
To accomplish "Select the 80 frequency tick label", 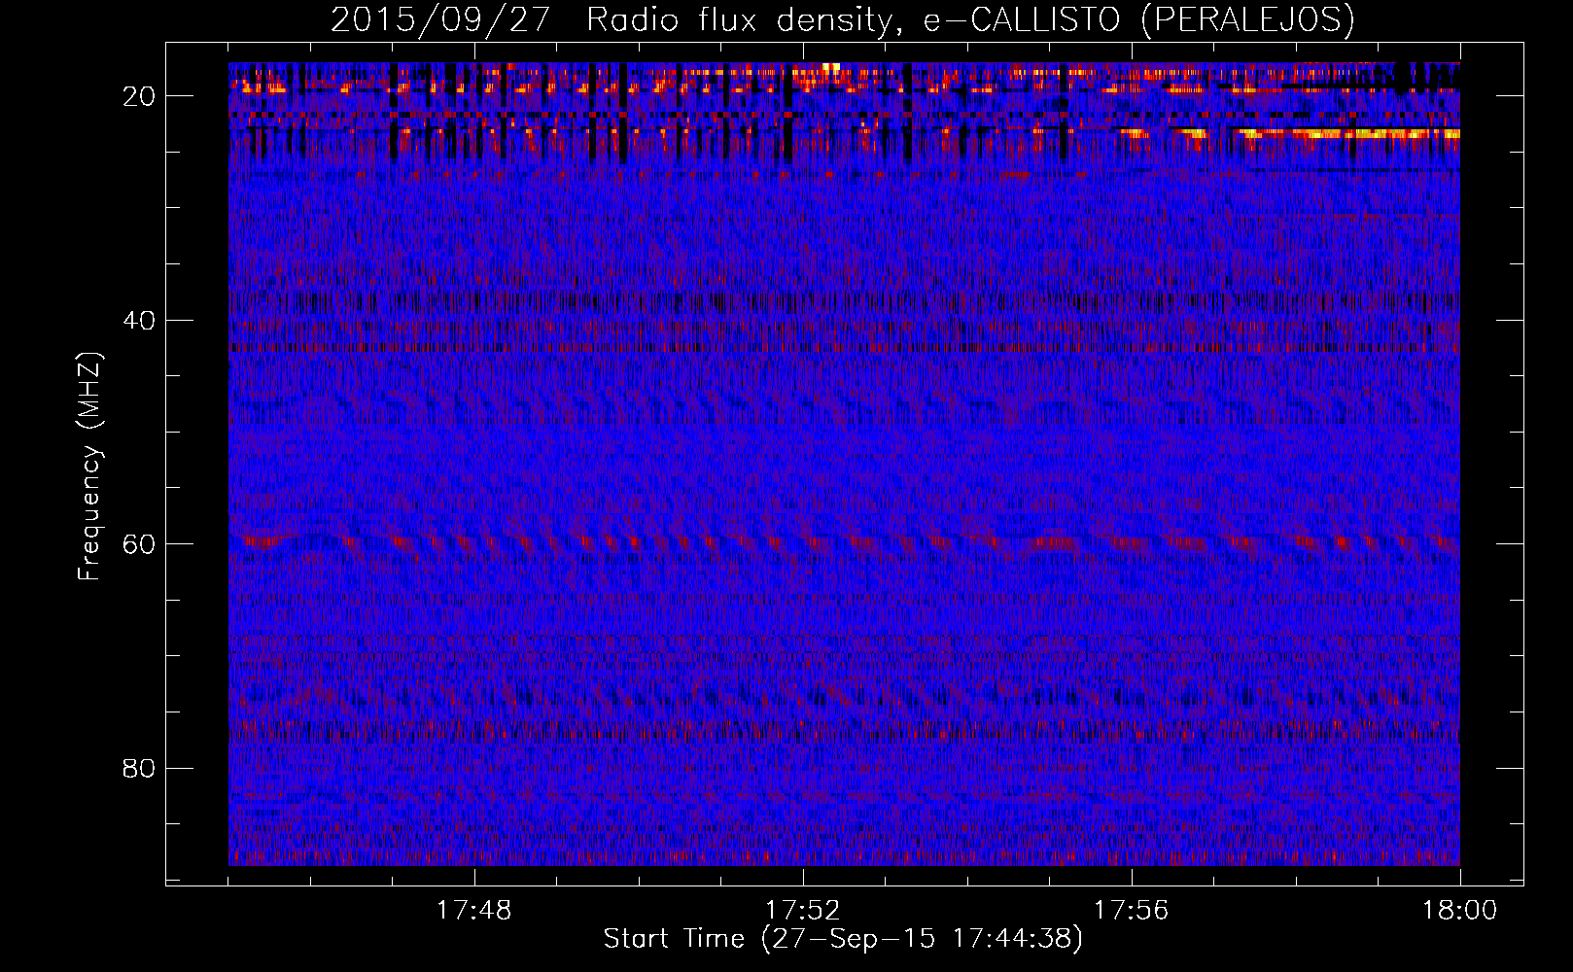I will 140,768.
